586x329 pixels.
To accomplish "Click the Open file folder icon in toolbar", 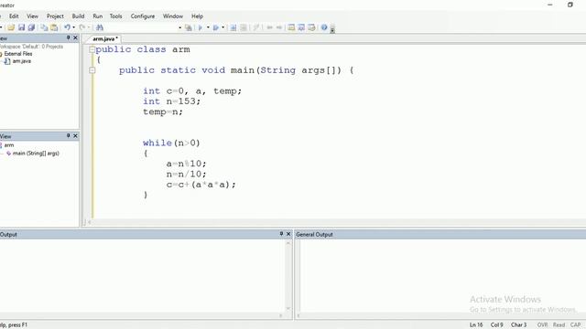I will pyautogui.click(x=11, y=27).
